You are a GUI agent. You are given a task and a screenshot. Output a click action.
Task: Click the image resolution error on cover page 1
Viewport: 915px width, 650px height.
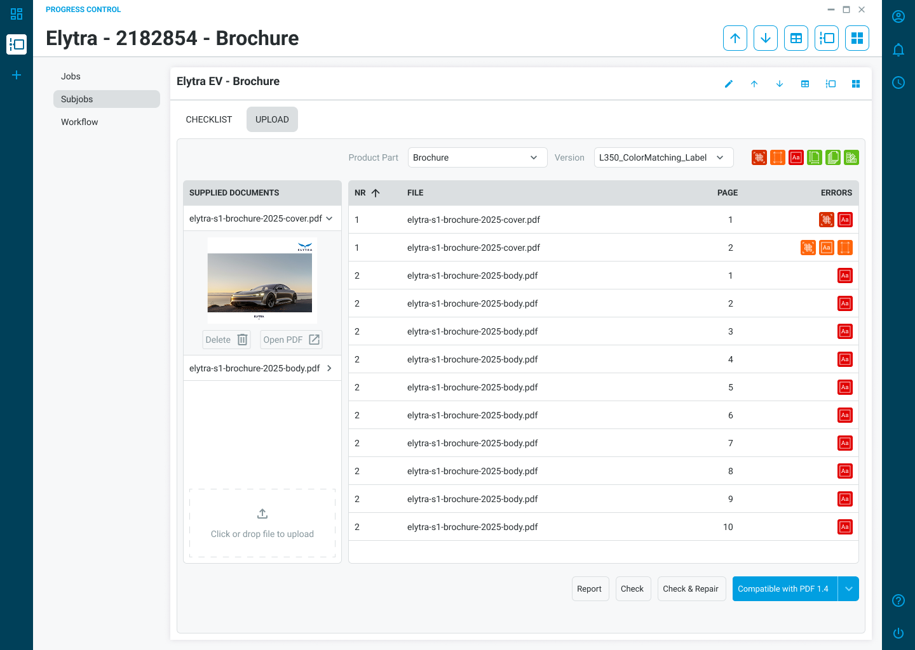point(827,220)
